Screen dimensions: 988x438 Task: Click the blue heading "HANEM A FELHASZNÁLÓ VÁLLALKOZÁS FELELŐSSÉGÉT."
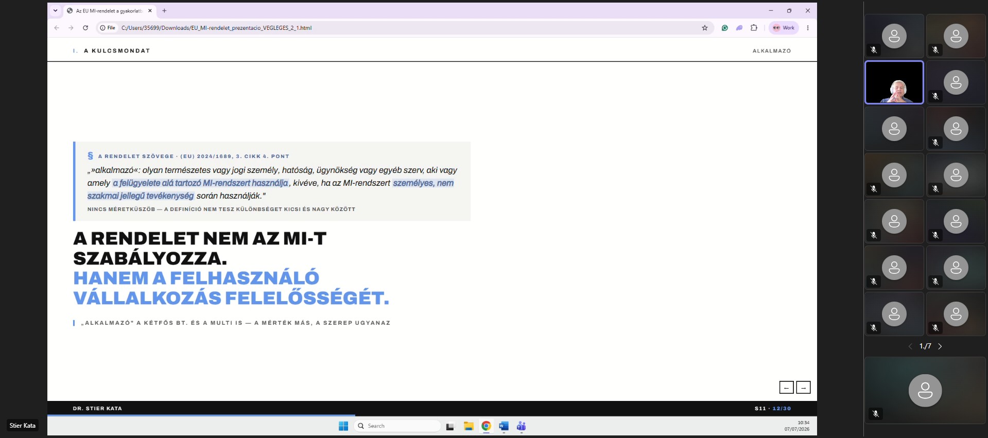click(231, 288)
